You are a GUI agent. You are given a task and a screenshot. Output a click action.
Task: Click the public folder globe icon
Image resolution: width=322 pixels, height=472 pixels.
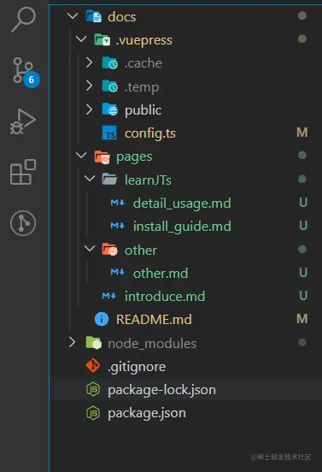click(x=109, y=109)
